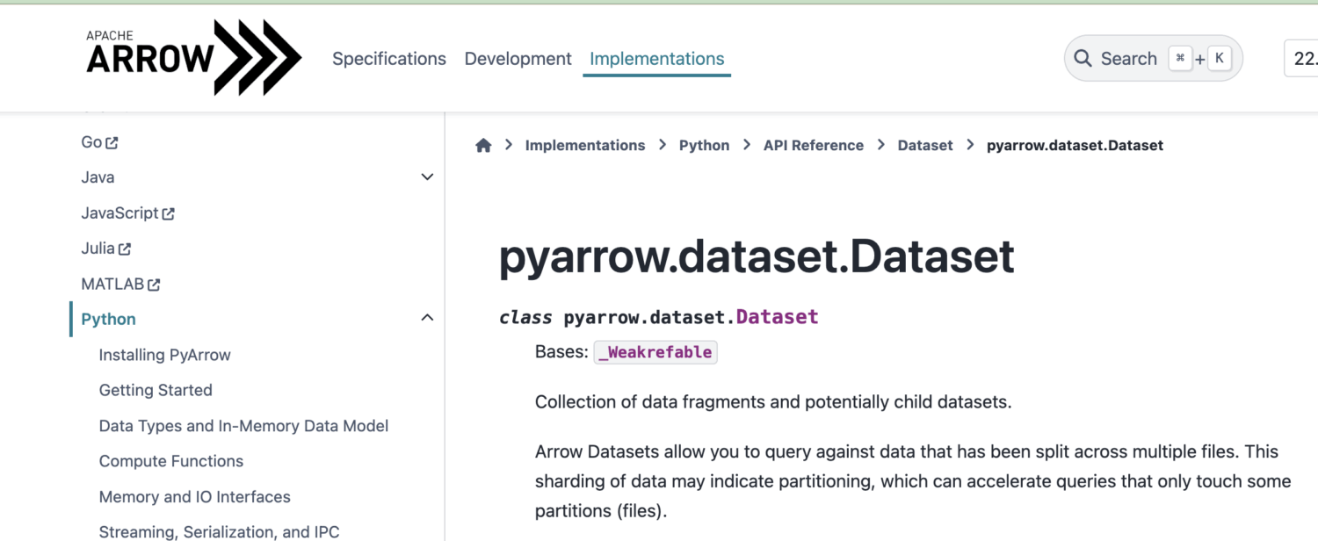Click the search magnifier icon
1318x541 pixels.
point(1083,59)
